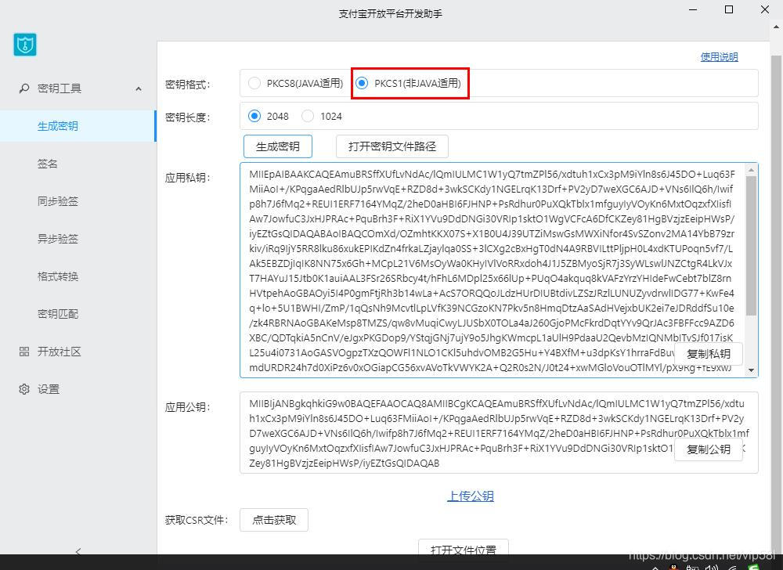Open the 生成密钥 sidebar item
Image resolution: width=783 pixels, height=570 pixels.
(x=78, y=126)
